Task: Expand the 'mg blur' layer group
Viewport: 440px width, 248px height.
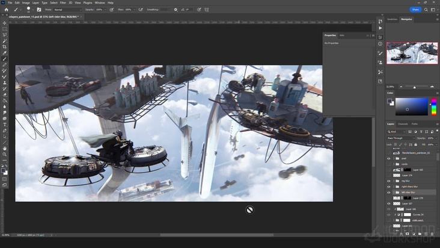Action: coord(394,181)
